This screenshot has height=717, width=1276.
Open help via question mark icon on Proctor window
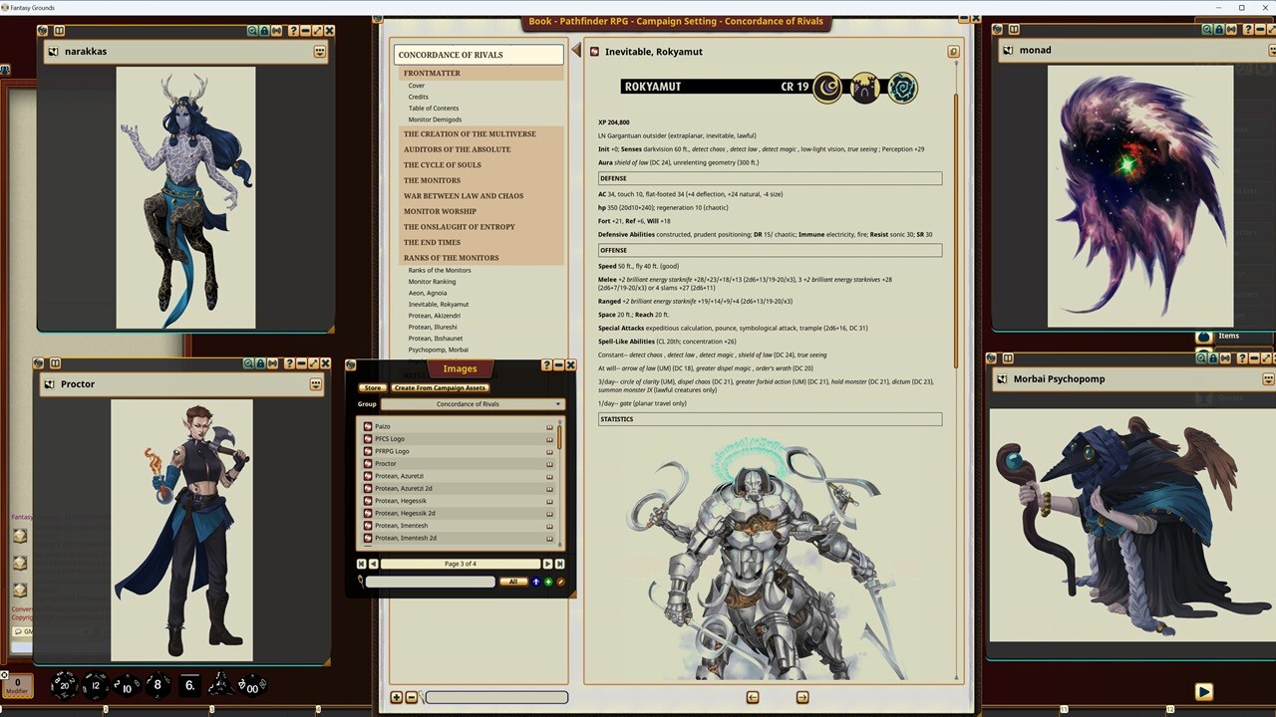290,363
